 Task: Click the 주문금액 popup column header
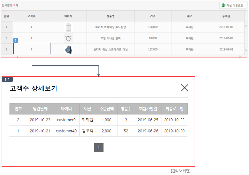pos(106,109)
